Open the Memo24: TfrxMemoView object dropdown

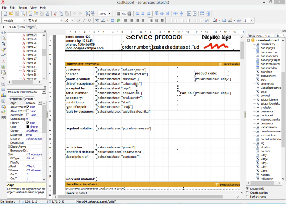click(x=44, y=92)
